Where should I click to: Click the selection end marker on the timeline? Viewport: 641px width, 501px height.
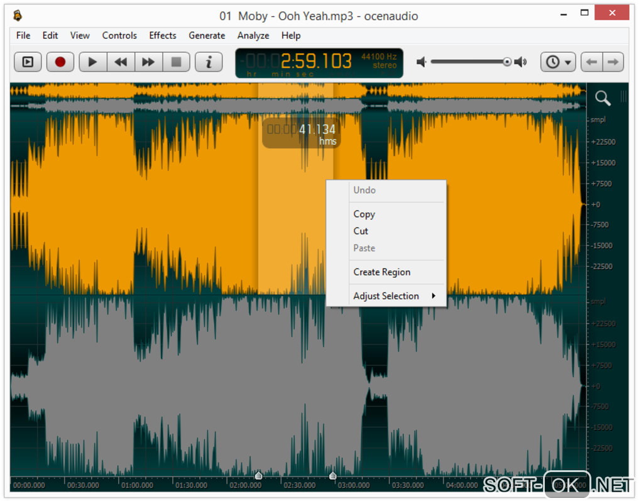pyautogui.click(x=333, y=475)
